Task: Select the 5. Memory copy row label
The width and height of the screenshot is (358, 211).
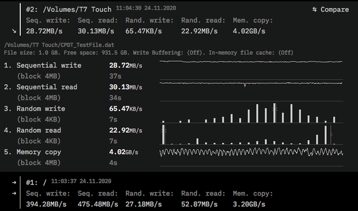Action: tap(32, 152)
